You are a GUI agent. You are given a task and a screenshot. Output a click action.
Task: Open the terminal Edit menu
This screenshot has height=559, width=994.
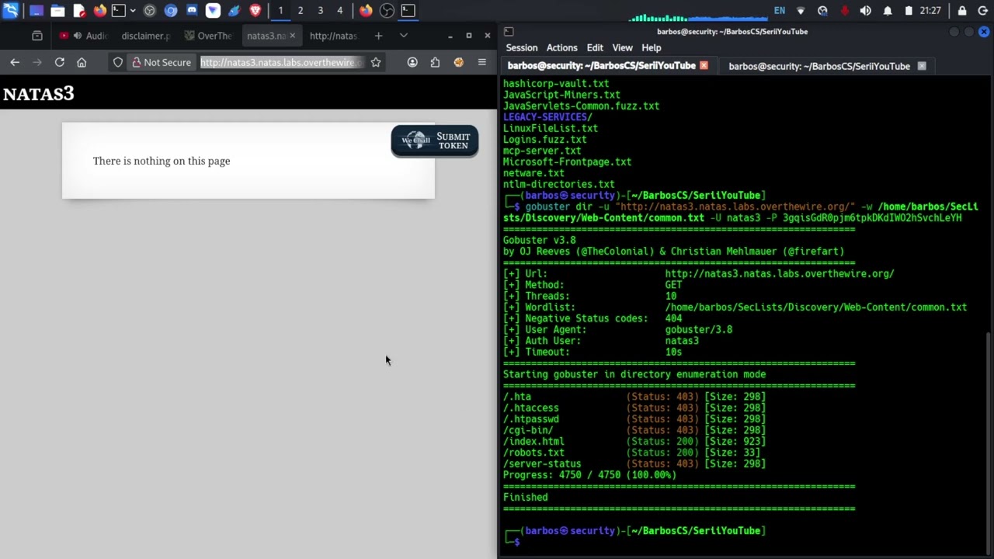point(595,48)
